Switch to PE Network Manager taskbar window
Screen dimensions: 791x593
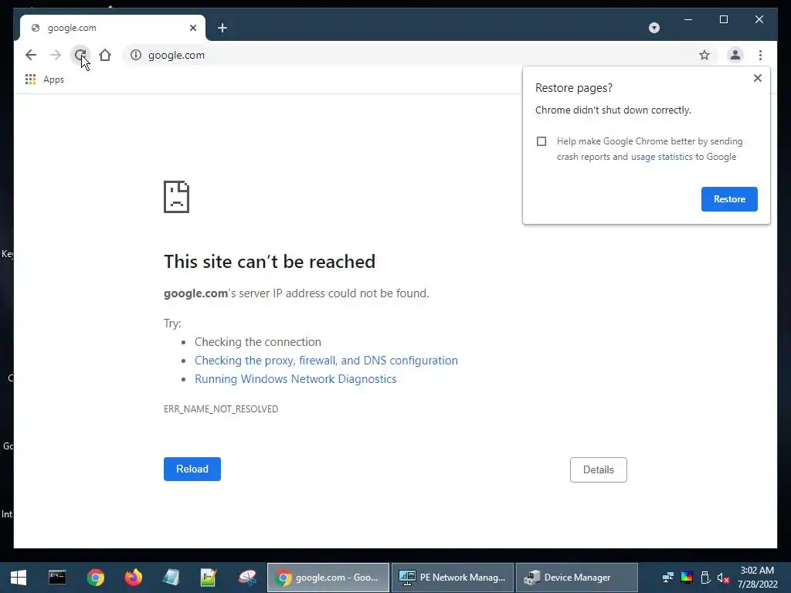point(453,578)
